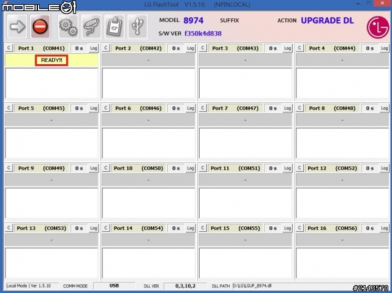The image size is (392, 293).
Task: Click the USB comm mode field
Action: point(115,286)
